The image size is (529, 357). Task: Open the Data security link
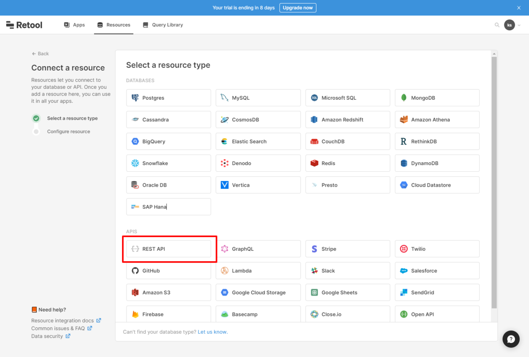click(x=51, y=336)
